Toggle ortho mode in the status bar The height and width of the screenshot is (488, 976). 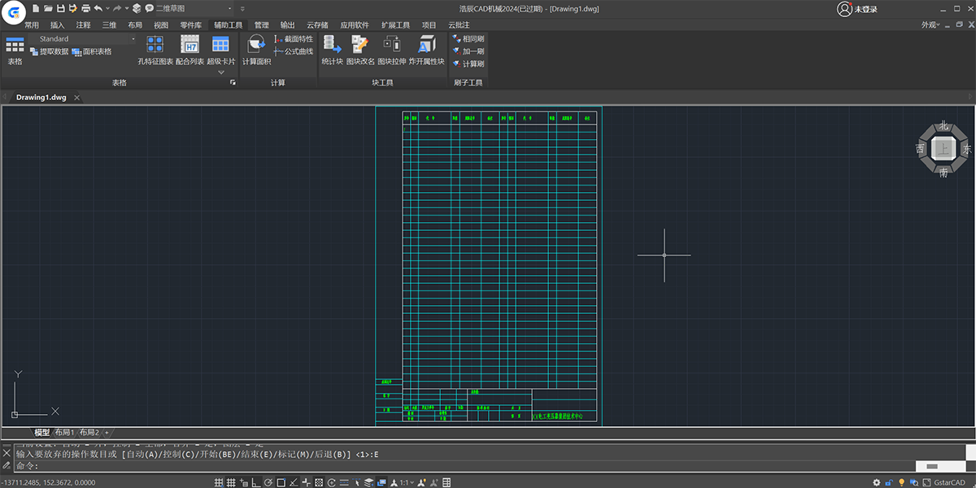(256, 482)
